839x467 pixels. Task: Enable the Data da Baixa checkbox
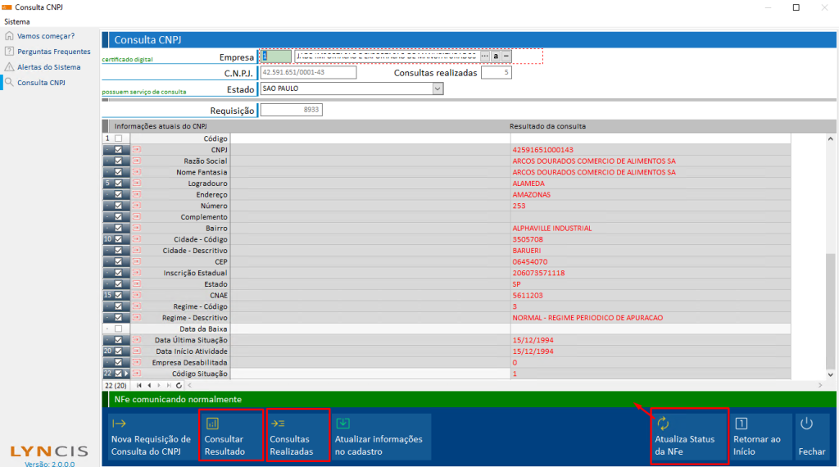coord(118,329)
